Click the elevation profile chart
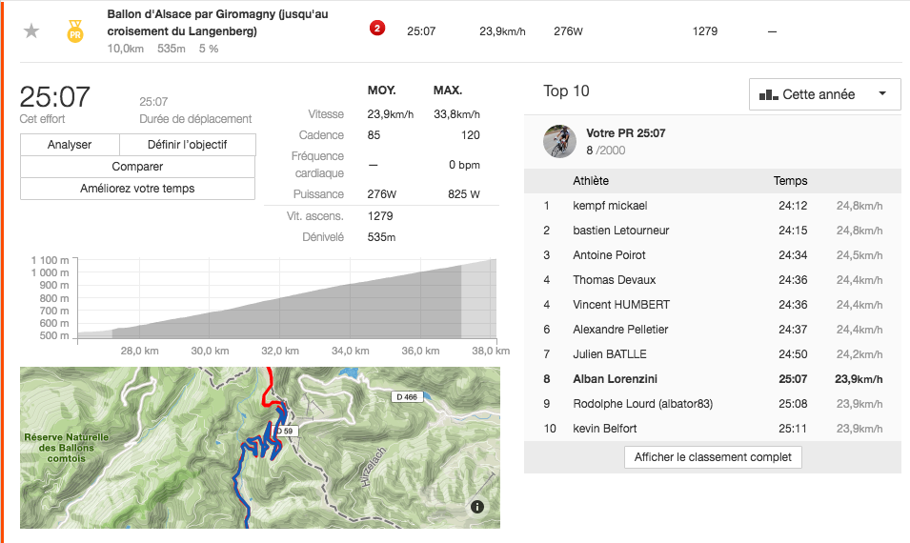The height and width of the screenshot is (543, 910). [286, 300]
